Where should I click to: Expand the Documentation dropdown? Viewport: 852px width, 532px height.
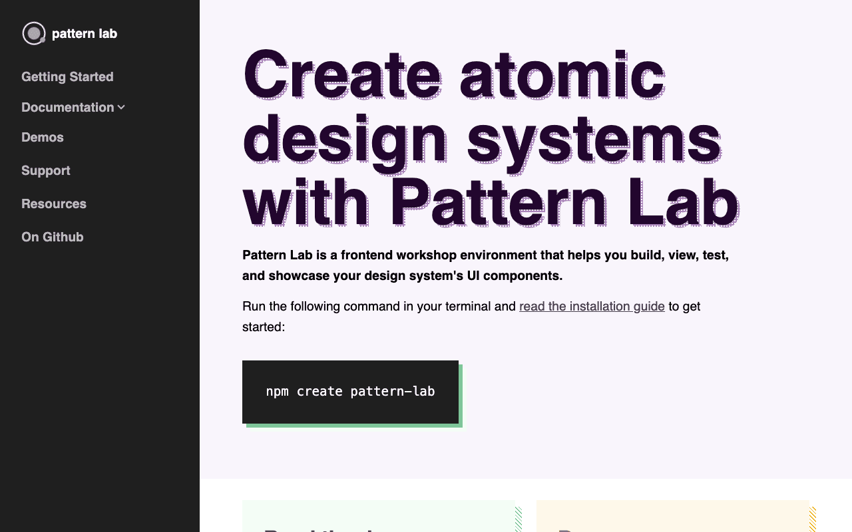coord(68,107)
